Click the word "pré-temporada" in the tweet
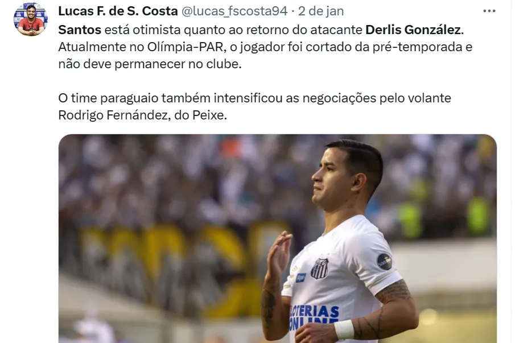The height and width of the screenshot is (343, 532). (x=418, y=47)
